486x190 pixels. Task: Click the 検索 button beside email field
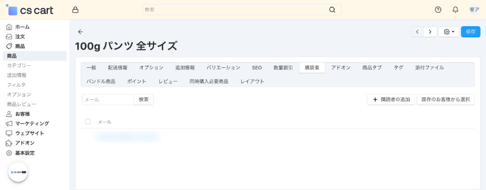pos(143,99)
